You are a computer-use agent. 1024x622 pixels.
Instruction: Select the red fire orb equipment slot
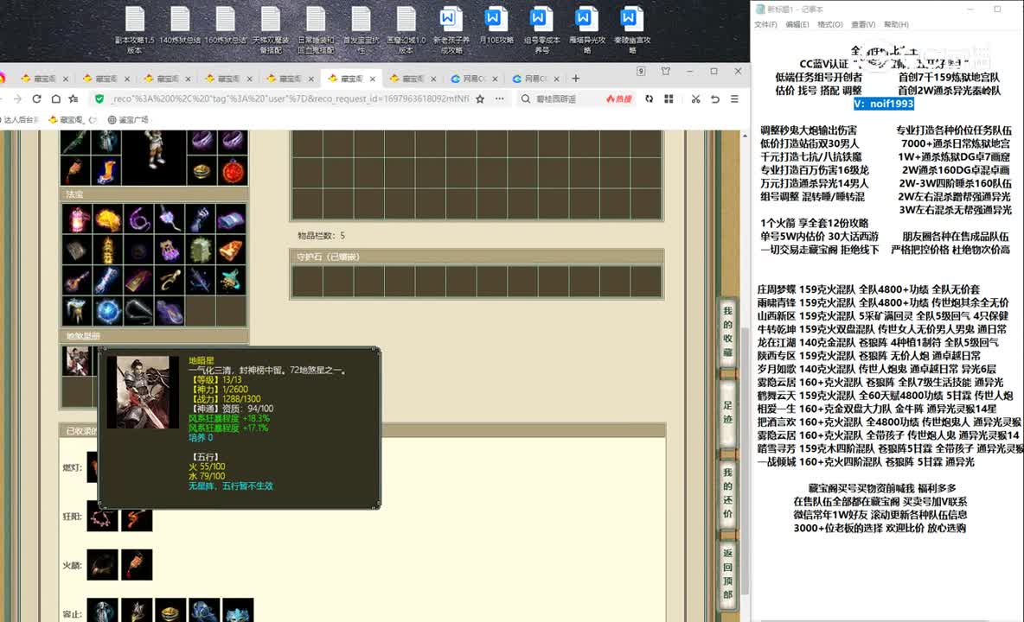pos(233,171)
